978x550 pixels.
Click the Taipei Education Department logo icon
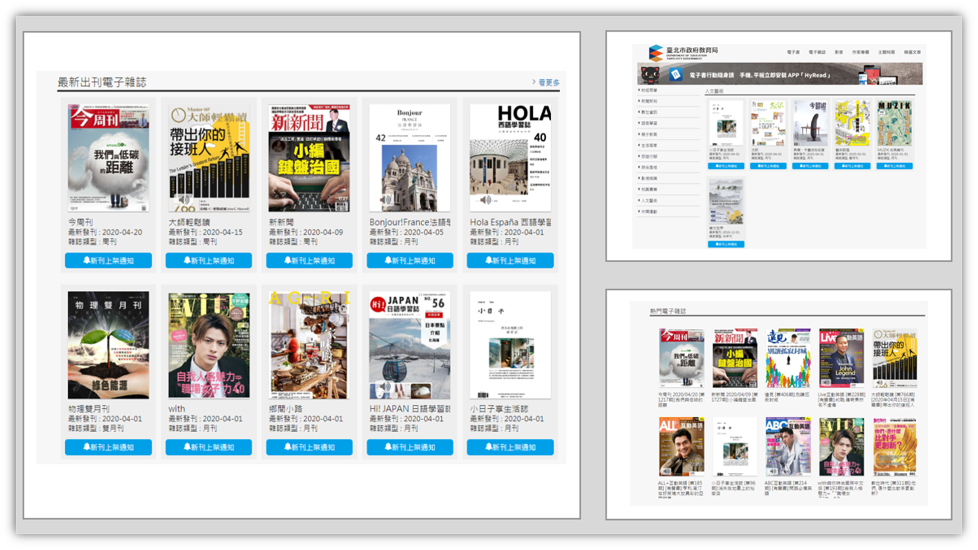point(655,52)
